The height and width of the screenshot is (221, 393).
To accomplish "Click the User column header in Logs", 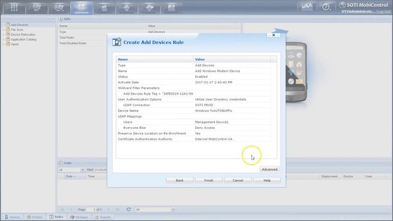I will 368,176.
